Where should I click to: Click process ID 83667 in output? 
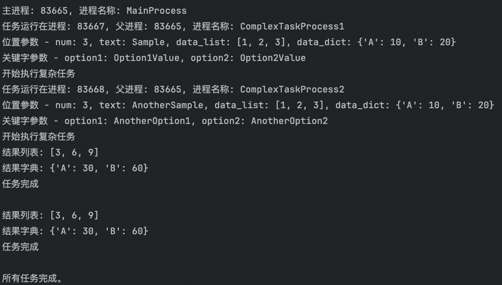point(91,26)
